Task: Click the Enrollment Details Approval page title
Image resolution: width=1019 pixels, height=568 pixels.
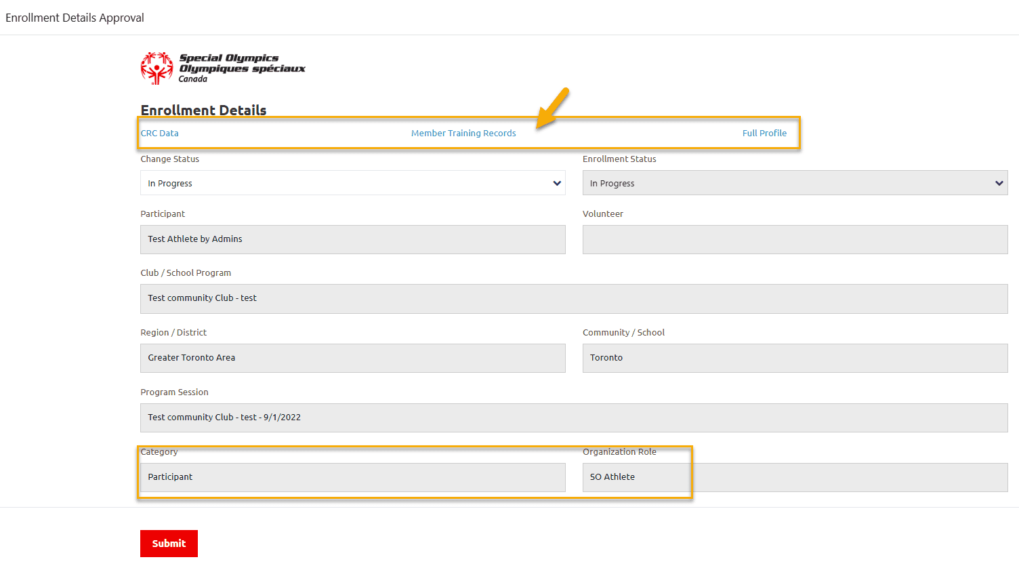Action: 75,18
